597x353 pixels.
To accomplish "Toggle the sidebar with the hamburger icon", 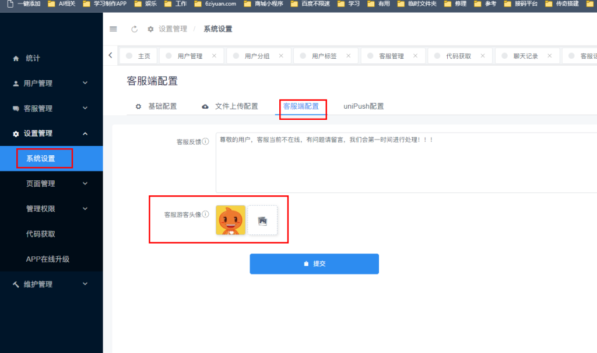I will click(x=113, y=28).
